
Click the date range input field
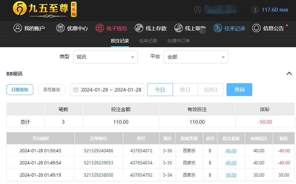pyautogui.click(x=107, y=90)
